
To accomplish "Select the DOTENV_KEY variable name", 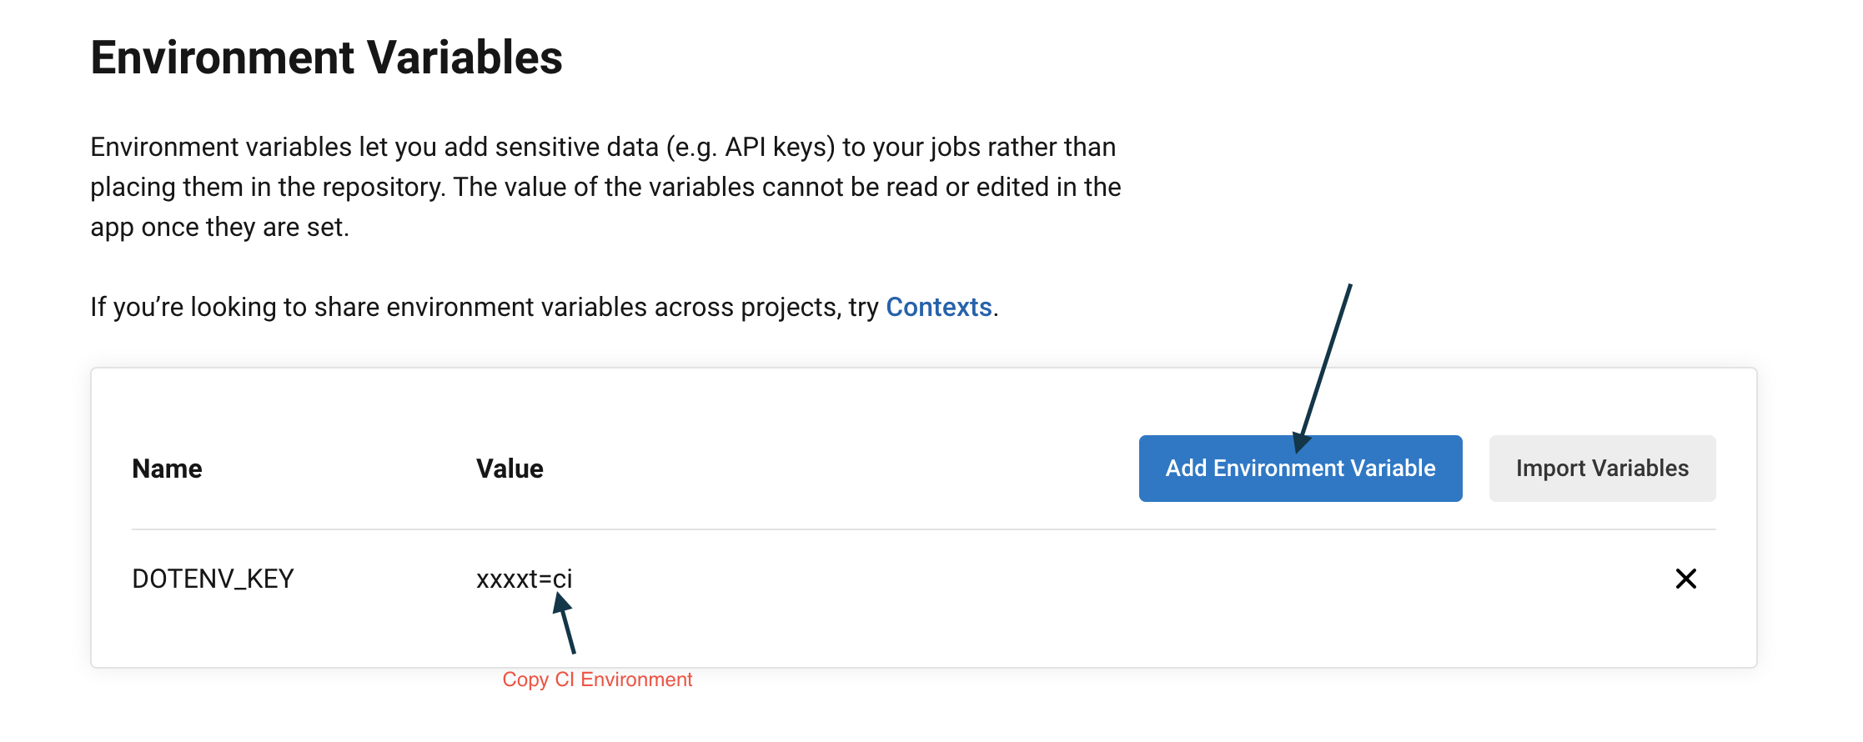I will [213, 579].
